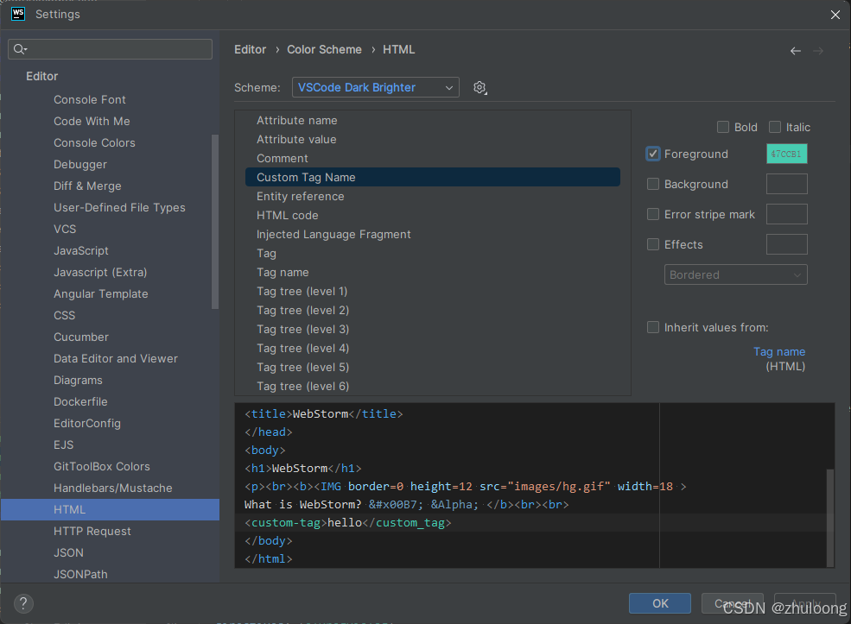Click the WebStorm logo icon in title bar
This screenshot has width=851, height=624.
click(18, 14)
